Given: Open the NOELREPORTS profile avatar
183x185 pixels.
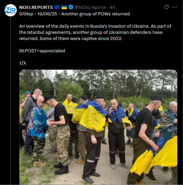Looking at the screenshot, I should tap(11, 10).
